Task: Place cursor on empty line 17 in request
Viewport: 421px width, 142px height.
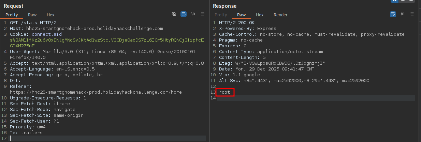Action: coord(102,138)
